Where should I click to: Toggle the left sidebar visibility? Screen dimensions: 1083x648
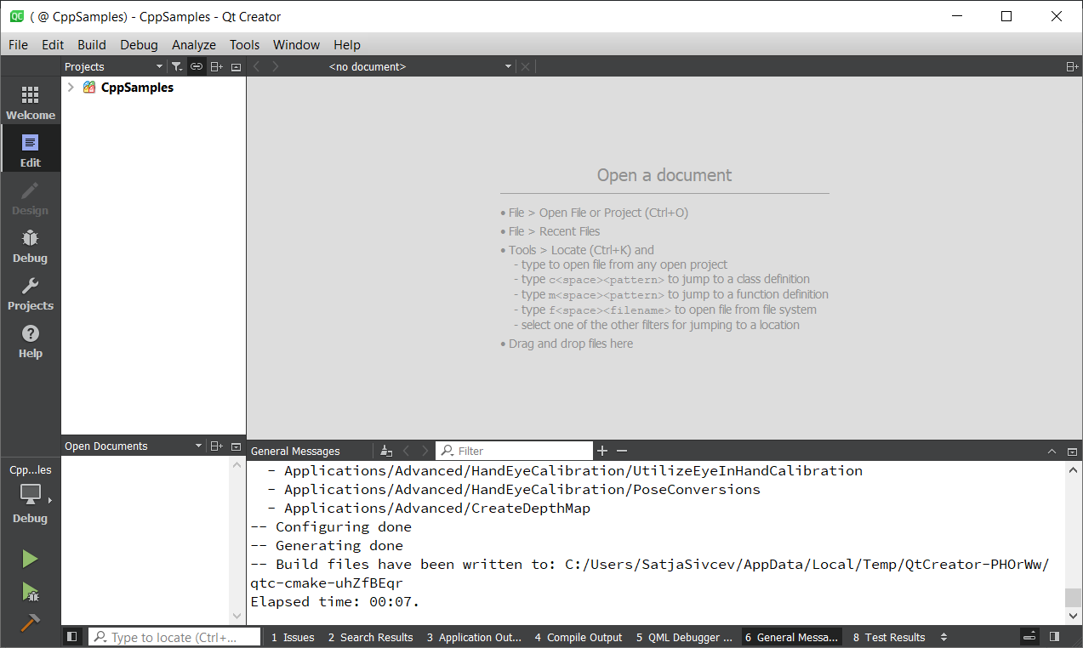[72, 637]
